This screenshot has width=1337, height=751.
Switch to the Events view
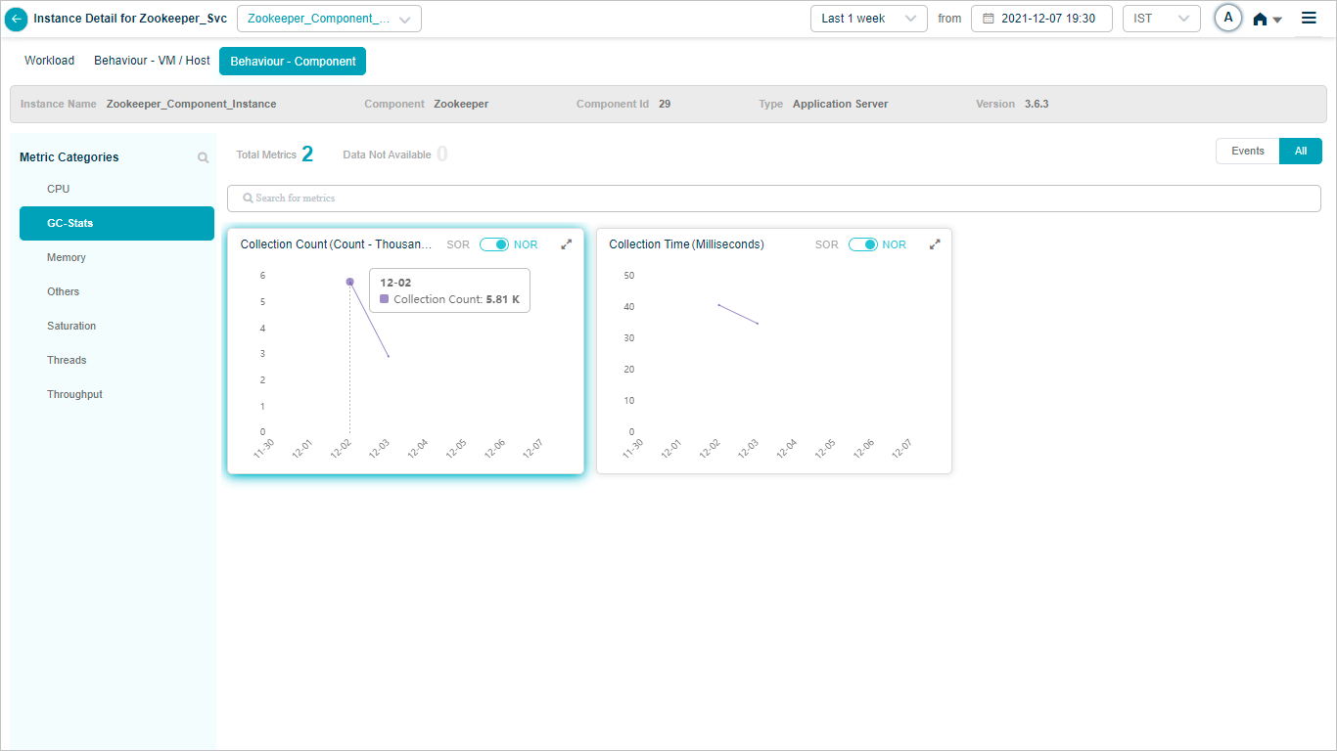[1247, 151]
